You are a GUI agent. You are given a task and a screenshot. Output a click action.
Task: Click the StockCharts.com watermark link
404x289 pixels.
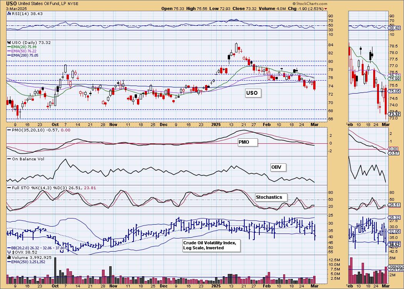(x=310, y=3)
